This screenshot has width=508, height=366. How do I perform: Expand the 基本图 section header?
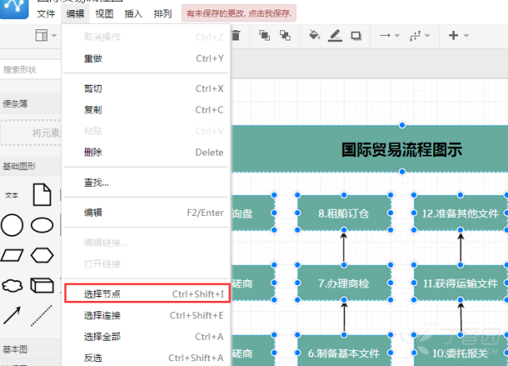tap(30, 349)
